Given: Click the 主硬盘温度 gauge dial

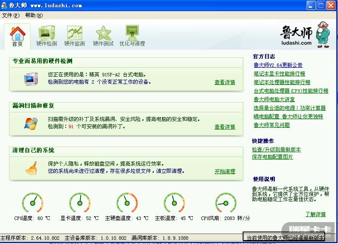Looking at the screenshot, I should point(127,203).
